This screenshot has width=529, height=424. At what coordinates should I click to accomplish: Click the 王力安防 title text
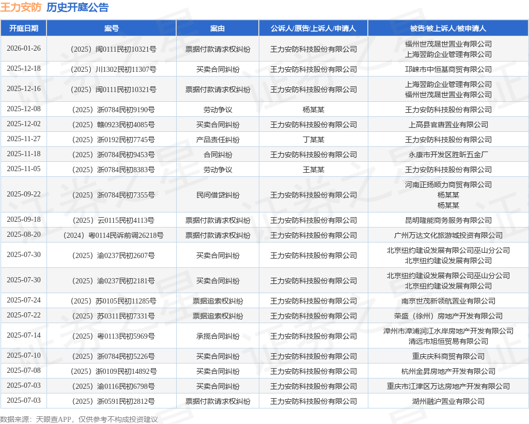pyautogui.click(x=21, y=7)
